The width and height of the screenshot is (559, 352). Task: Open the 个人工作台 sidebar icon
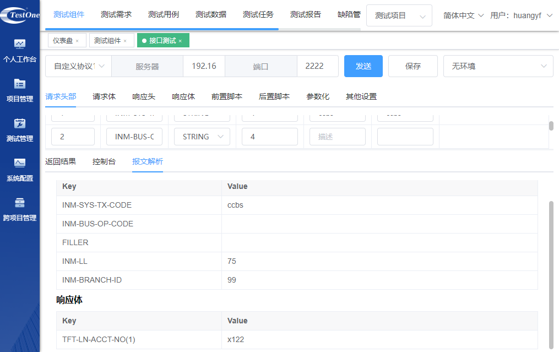tap(20, 44)
